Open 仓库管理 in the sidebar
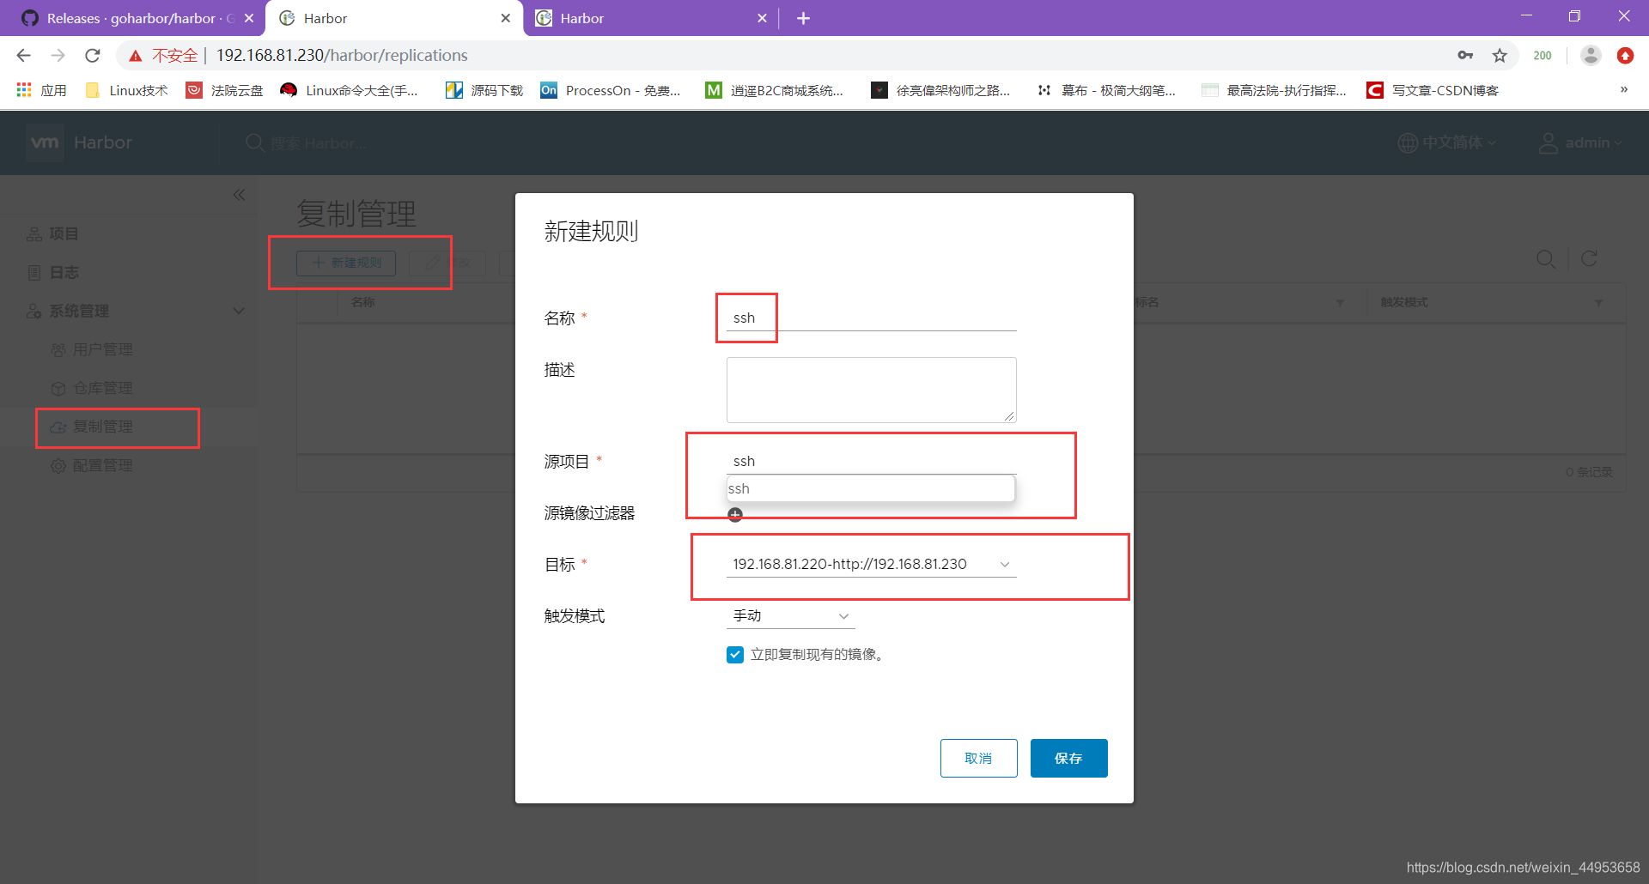This screenshot has width=1649, height=884. [x=92, y=388]
